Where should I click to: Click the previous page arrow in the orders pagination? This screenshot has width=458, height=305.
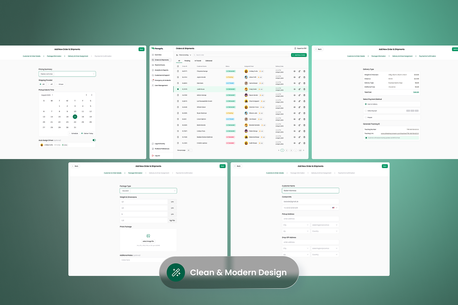point(279,151)
